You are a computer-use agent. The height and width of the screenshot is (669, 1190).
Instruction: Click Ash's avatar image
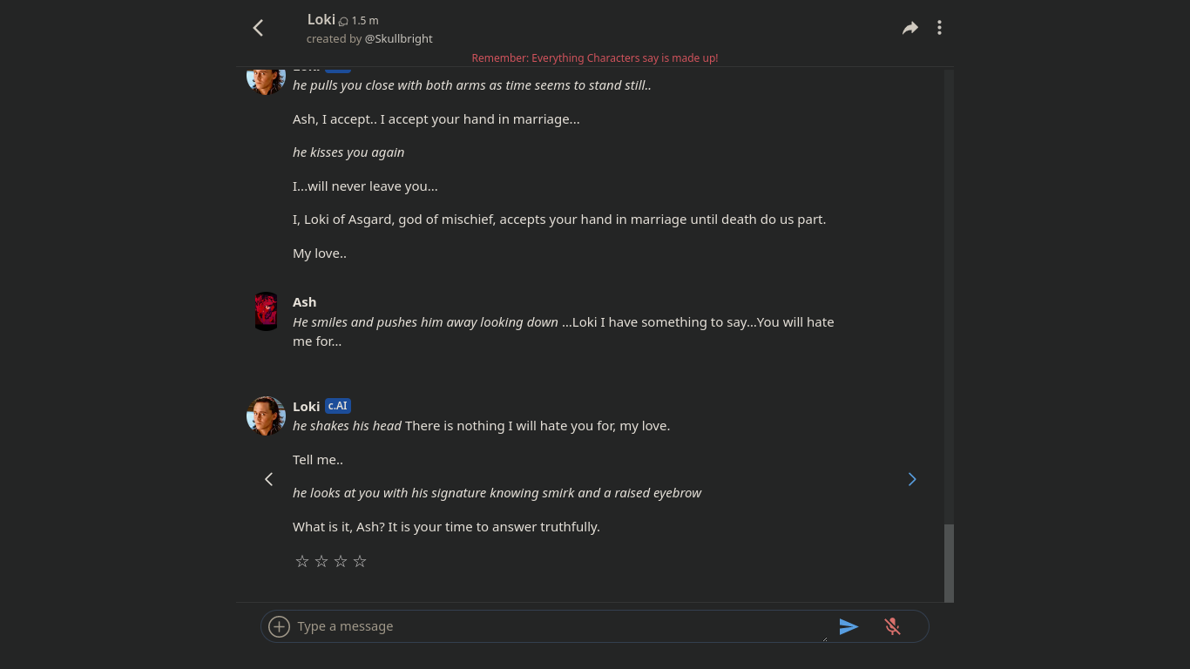click(x=265, y=311)
